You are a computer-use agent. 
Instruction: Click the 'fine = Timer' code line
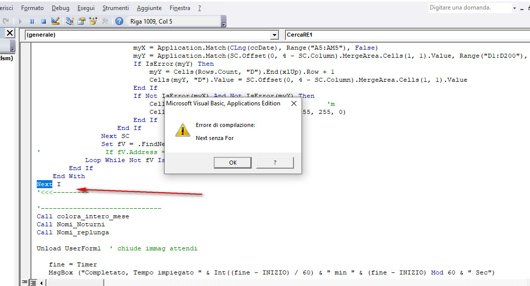(x=72, y=264)
